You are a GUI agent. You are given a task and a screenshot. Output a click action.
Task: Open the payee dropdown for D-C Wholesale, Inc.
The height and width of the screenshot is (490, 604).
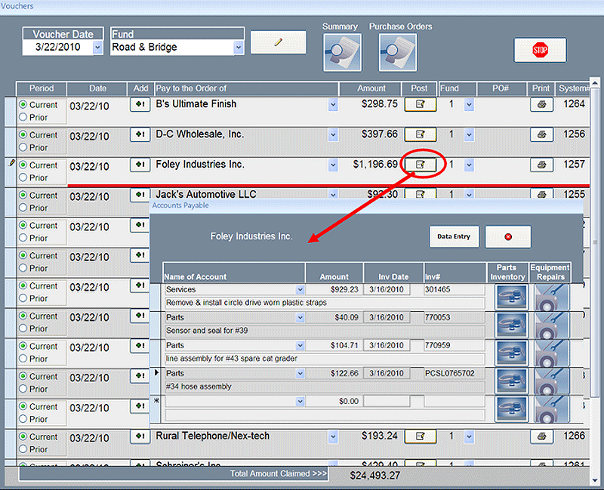pos(333,134)
